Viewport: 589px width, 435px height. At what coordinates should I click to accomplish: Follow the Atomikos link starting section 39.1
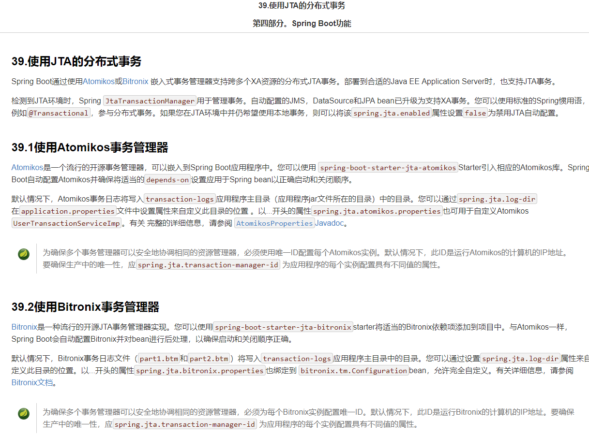28,168
